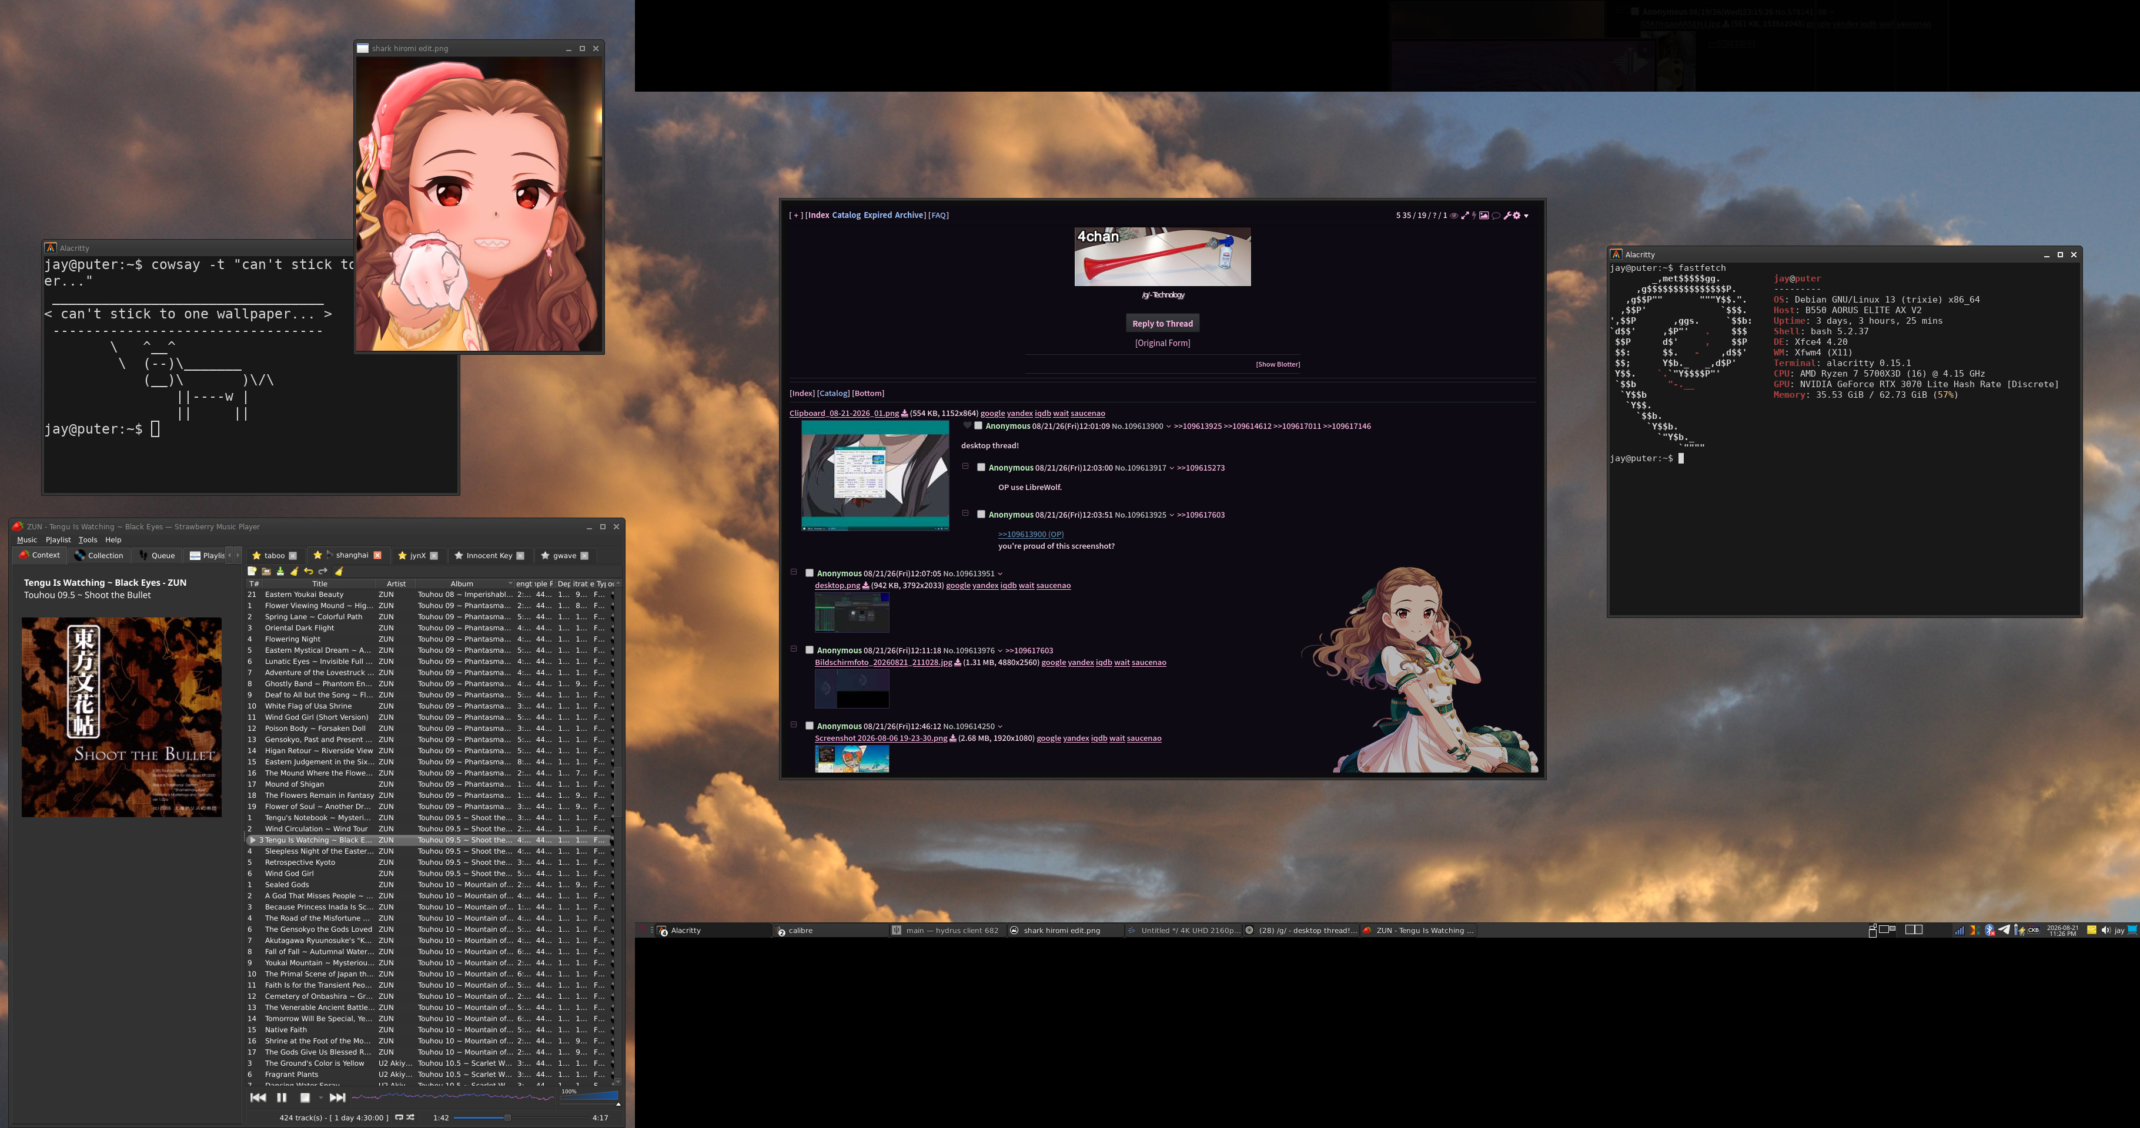Click the track position seek slider
Screen dimensions: 2140x1128
pyautogui.click(x=521, y=1117)
